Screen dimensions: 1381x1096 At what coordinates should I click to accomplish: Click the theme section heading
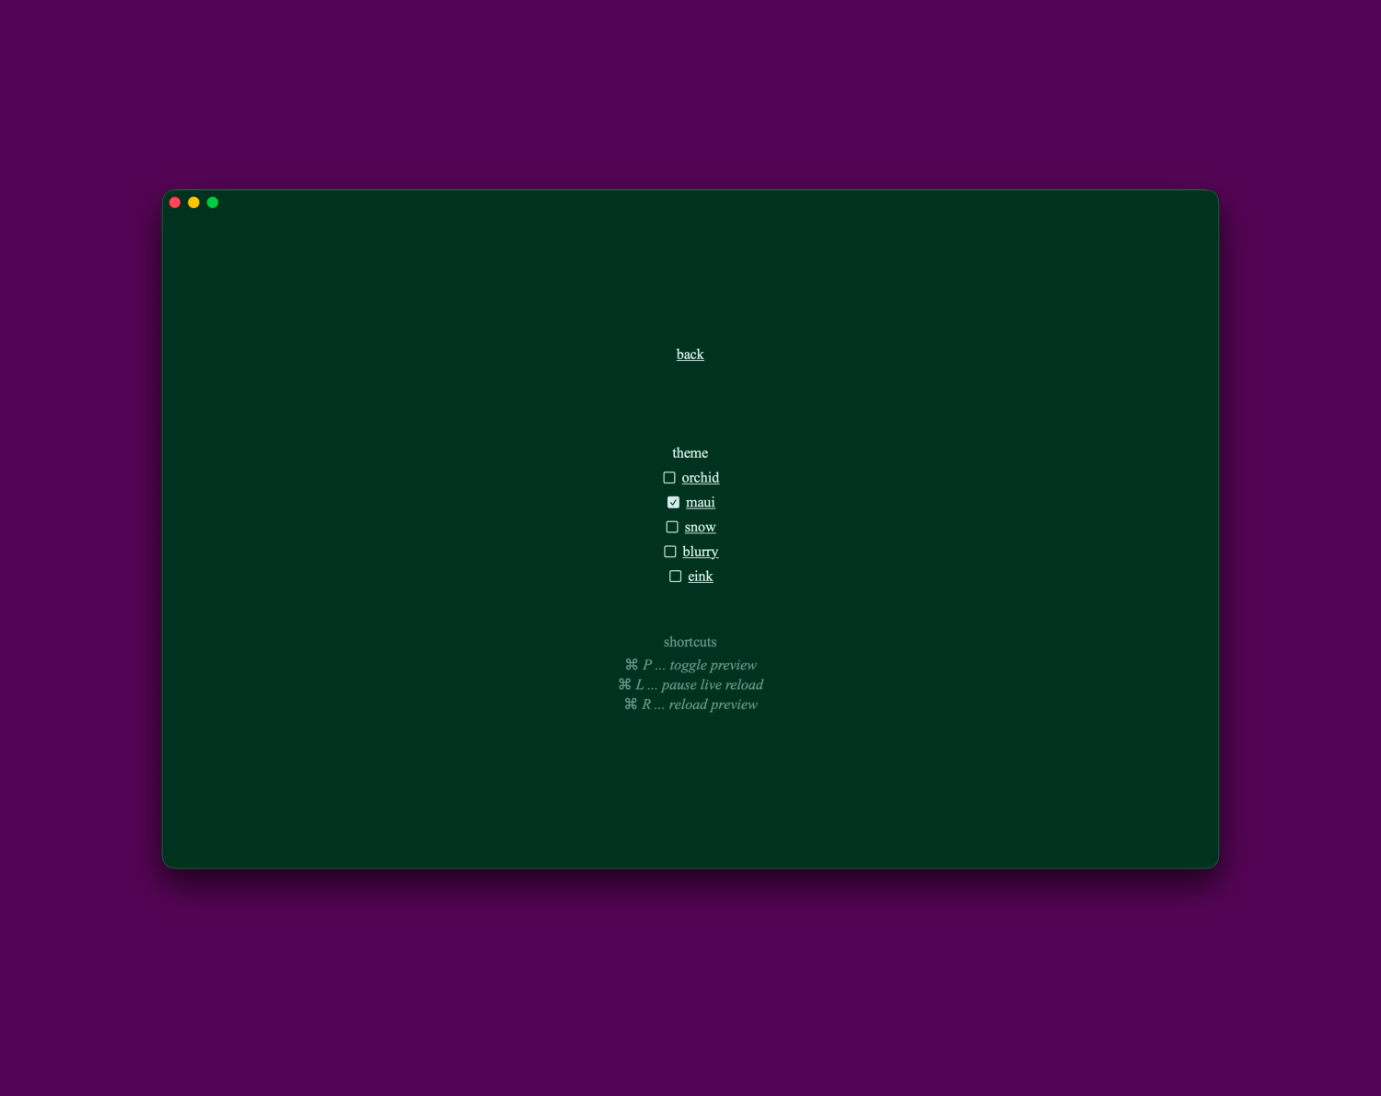click(x=690, y=453)
